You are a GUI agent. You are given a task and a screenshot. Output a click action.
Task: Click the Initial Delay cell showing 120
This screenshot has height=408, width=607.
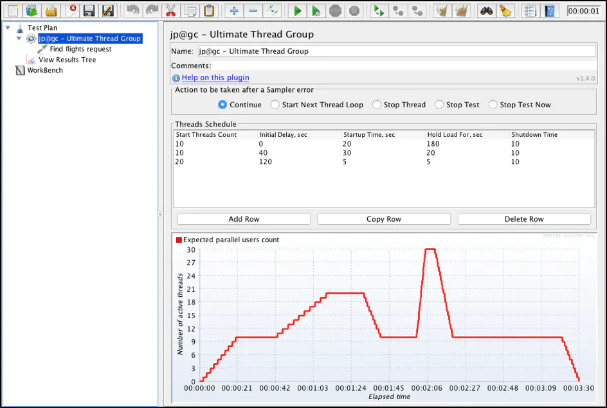coord(300,162)
